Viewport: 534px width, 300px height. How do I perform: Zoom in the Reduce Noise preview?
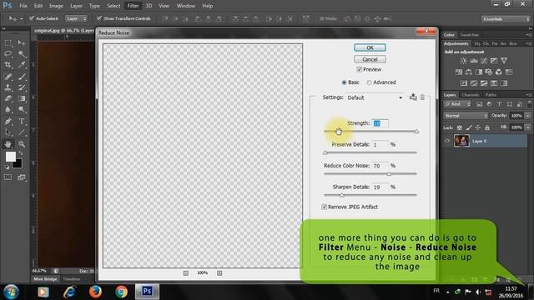[219, 273]
